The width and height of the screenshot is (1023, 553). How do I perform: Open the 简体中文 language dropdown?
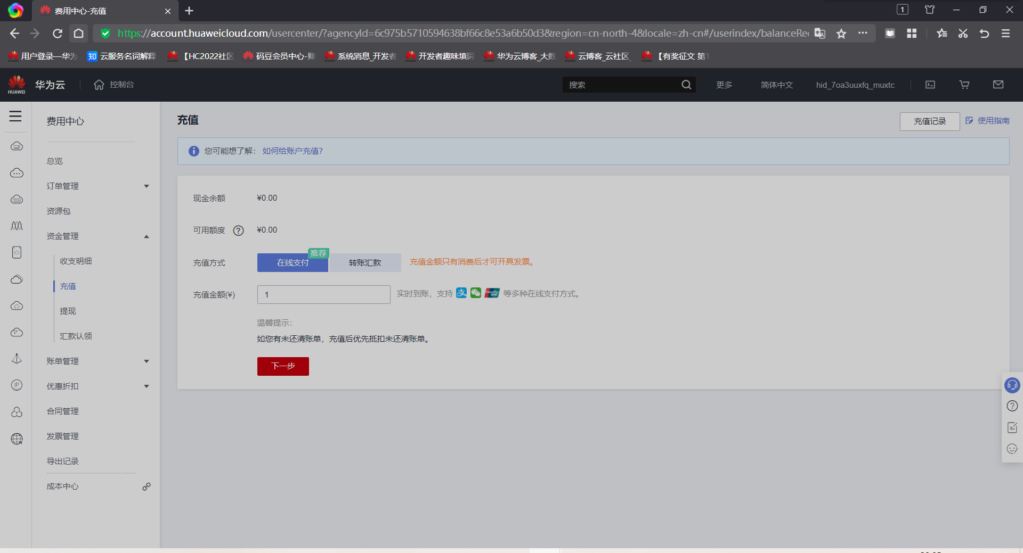[x=777, y=85]
